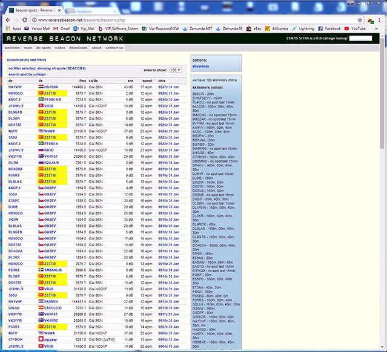Toggle show/hide my last filters
The image size is (387, 352).
[x=27, y=61]
